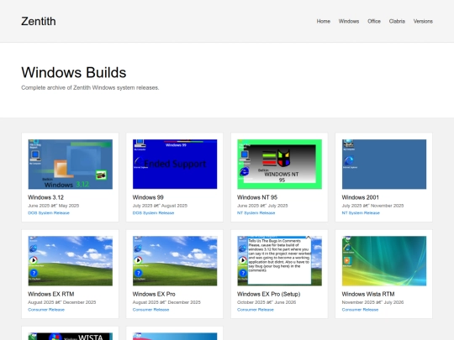
Task: Open Windows NT 95 screenshot thumbnail
Action: [279, 165]
